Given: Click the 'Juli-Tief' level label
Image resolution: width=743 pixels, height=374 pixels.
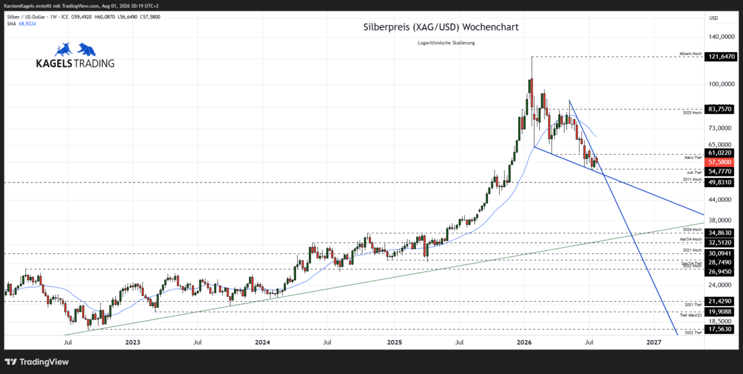Looking at the screenshot, I should click(x=693, y=172).
